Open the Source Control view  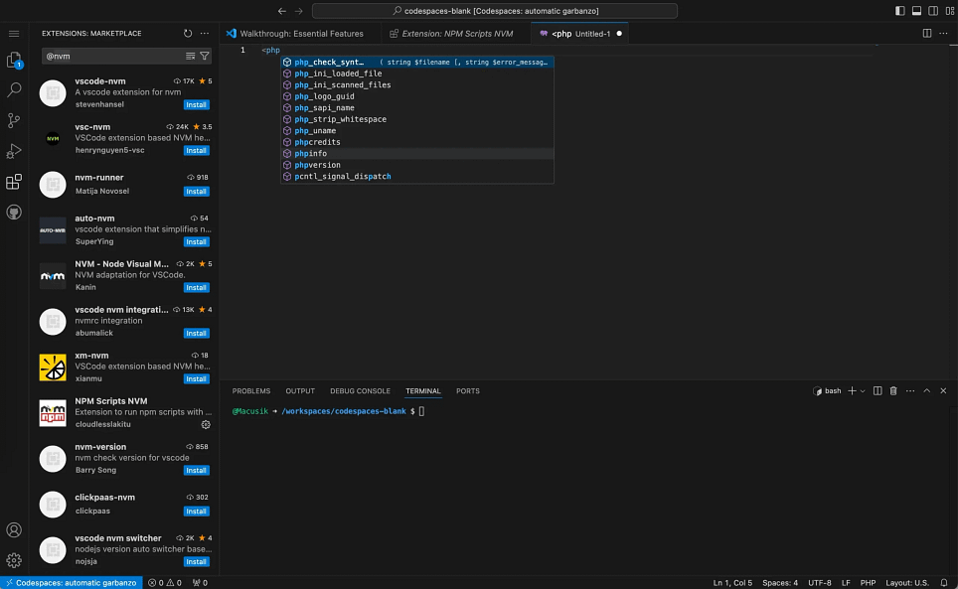coord(14,120)
